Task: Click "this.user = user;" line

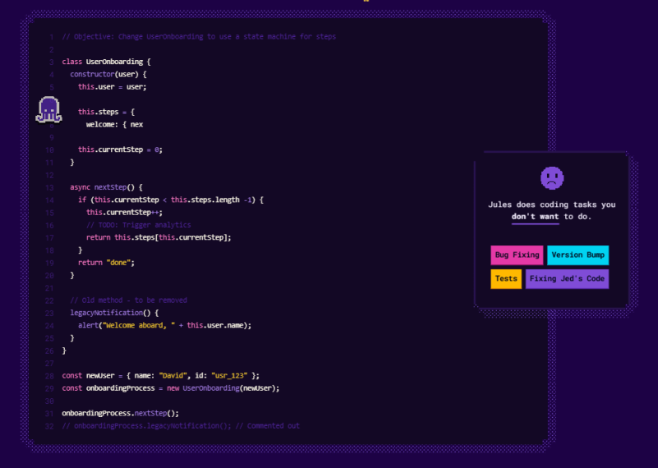Action: (x=113, y=87)
